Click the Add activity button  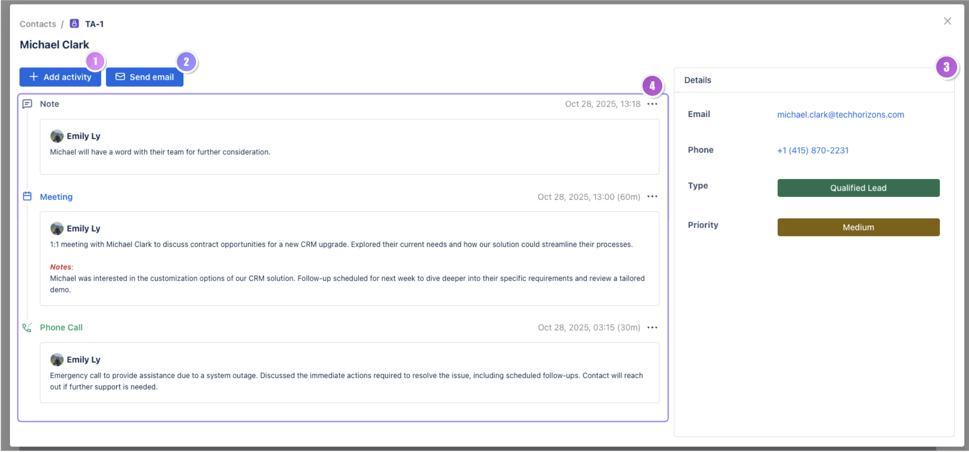pyautogui.click(x=60, y=77)
